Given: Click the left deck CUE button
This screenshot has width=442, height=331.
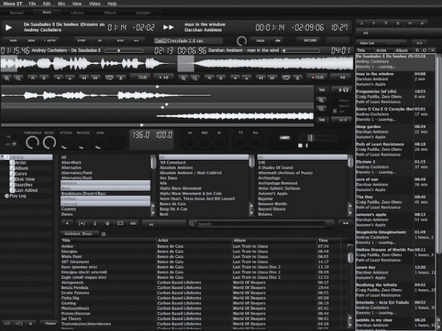Looking at the screenshot, I should [x=144, y=76].
